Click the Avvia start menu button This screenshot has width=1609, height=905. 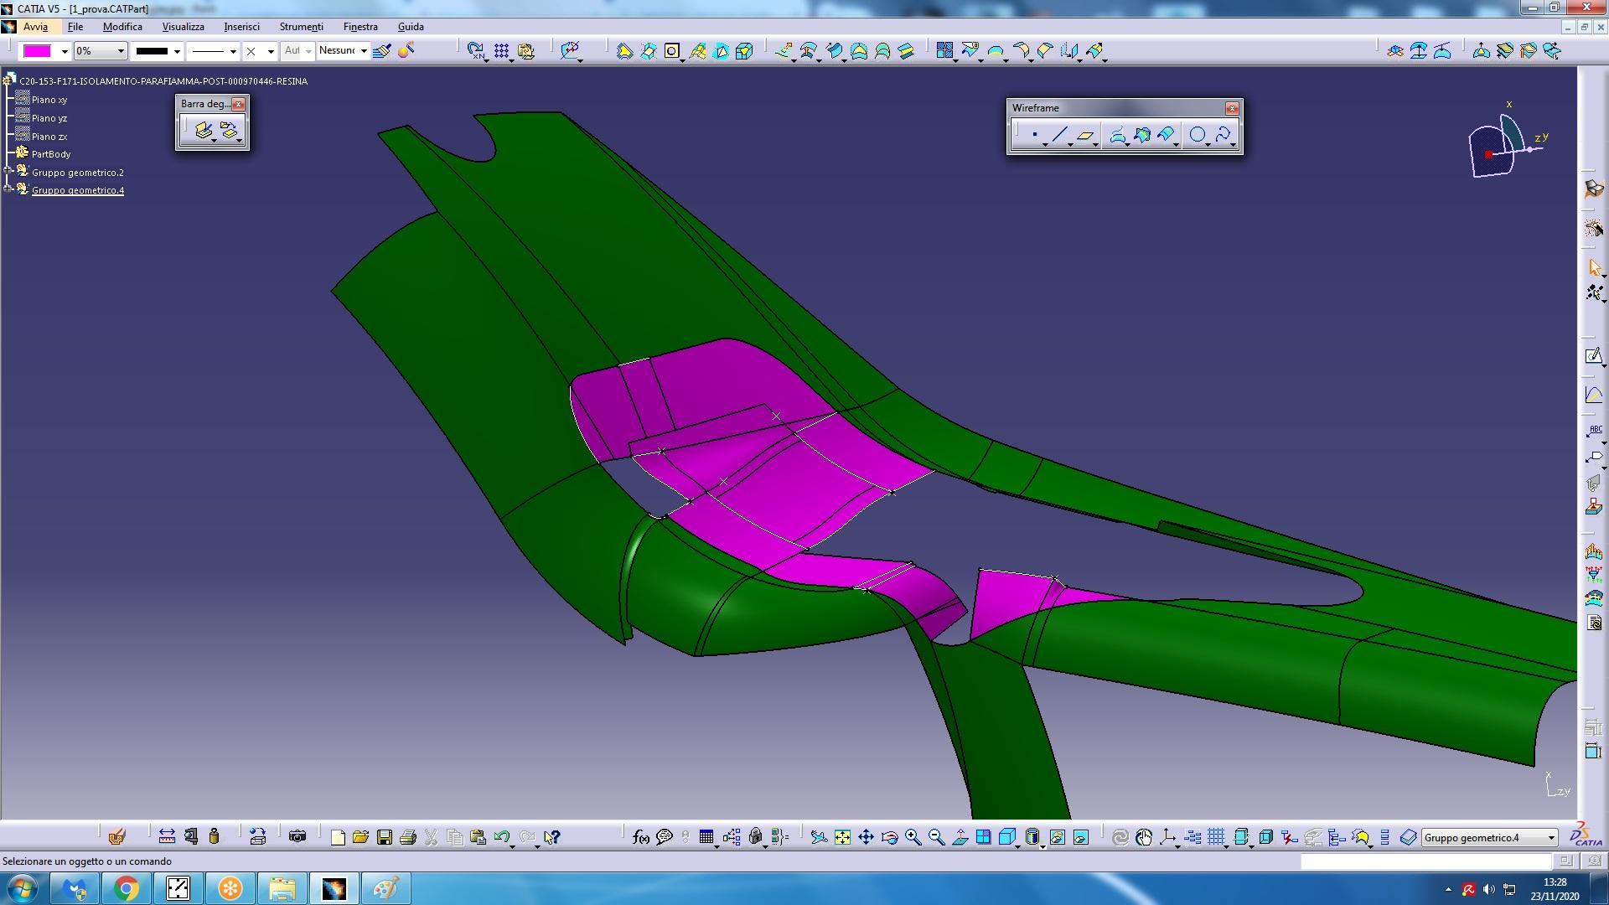pyautogui.click(x=34, y=27)
